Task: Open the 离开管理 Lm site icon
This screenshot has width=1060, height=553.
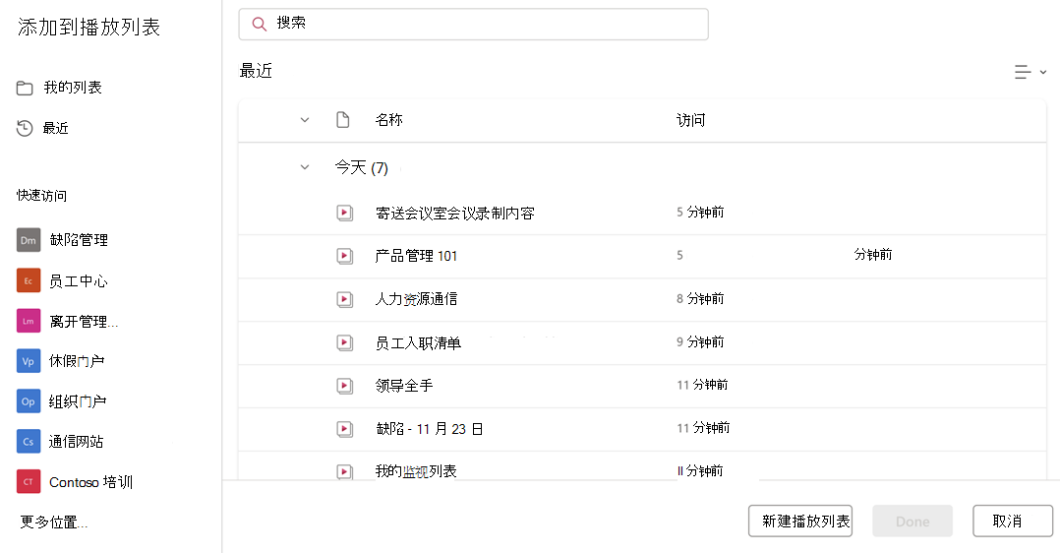Action: 29,321
